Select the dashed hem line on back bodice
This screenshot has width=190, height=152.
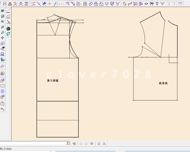[58, 120]
